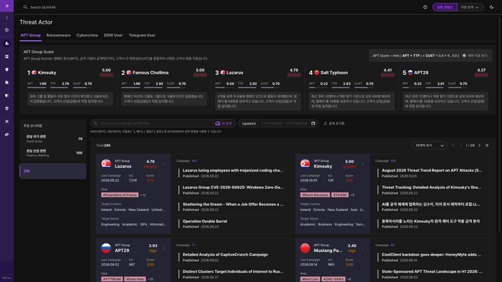Switch to the APT Group tab
The image size is (502, 282).
tap(30, 35)
